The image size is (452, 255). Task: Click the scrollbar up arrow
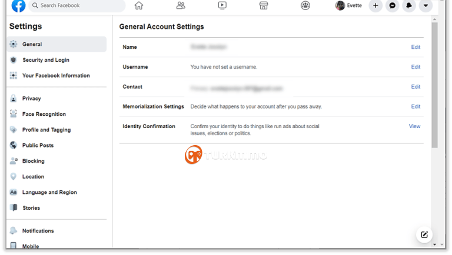pos(434,19)
